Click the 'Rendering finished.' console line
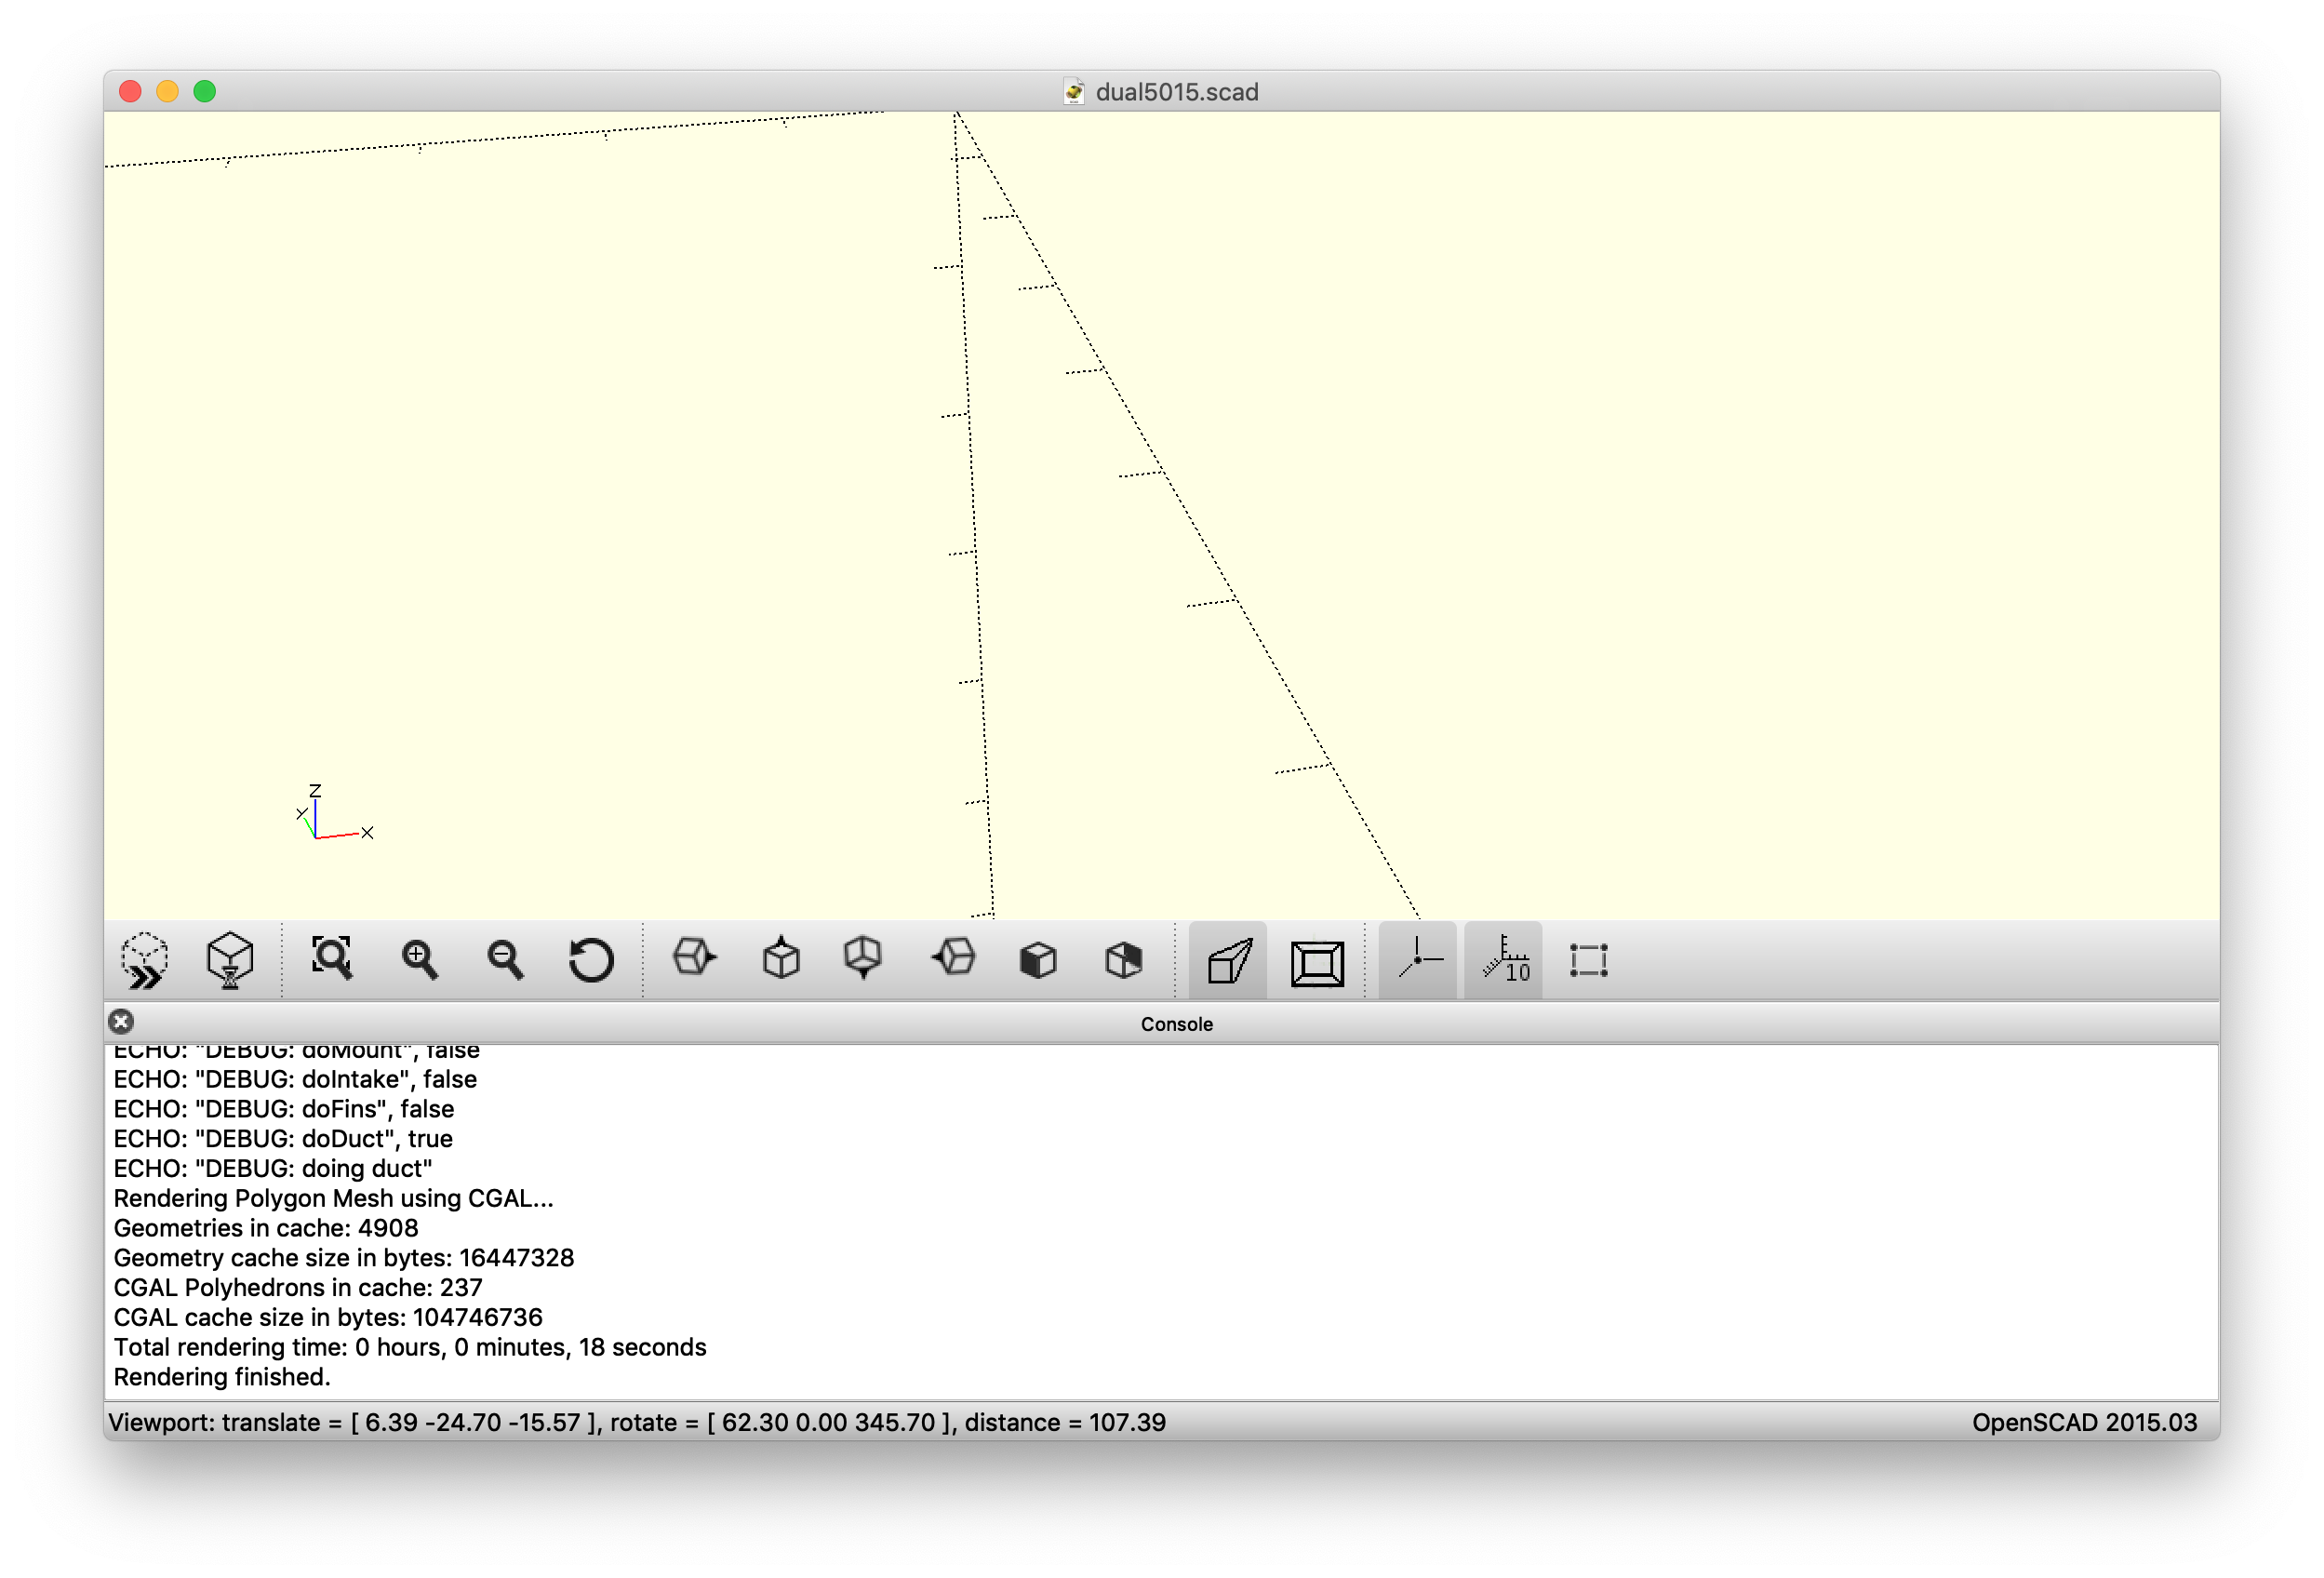 tap(222, 1377)
